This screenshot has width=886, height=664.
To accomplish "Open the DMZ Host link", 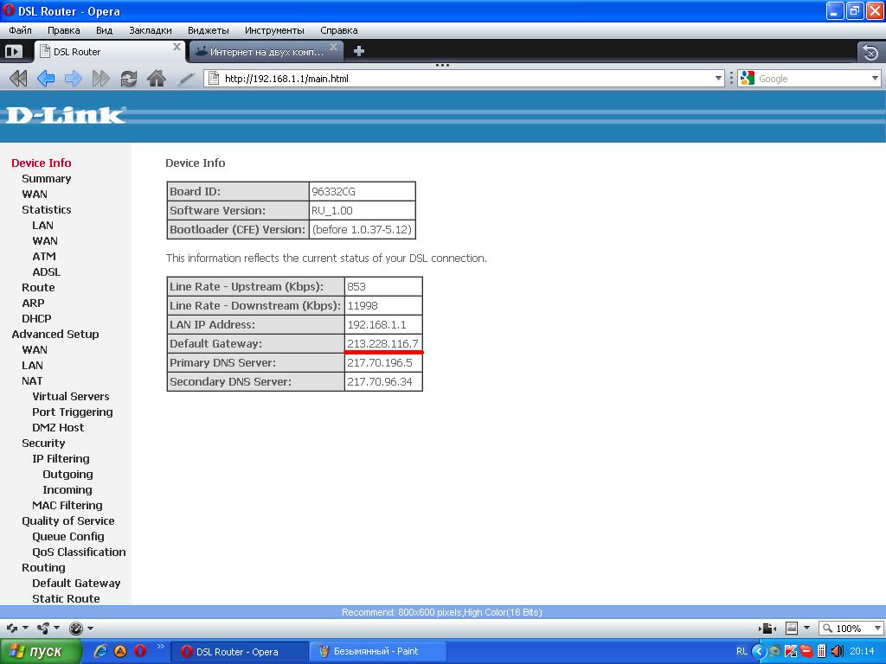I will pos(58,427).
